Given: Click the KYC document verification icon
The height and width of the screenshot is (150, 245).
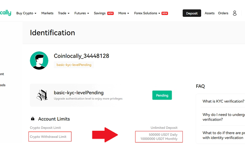Looking at the screenshot, I should click(42, 95).
